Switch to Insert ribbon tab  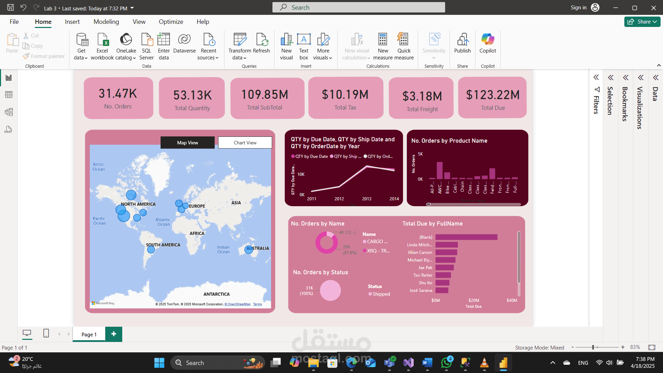72,22
